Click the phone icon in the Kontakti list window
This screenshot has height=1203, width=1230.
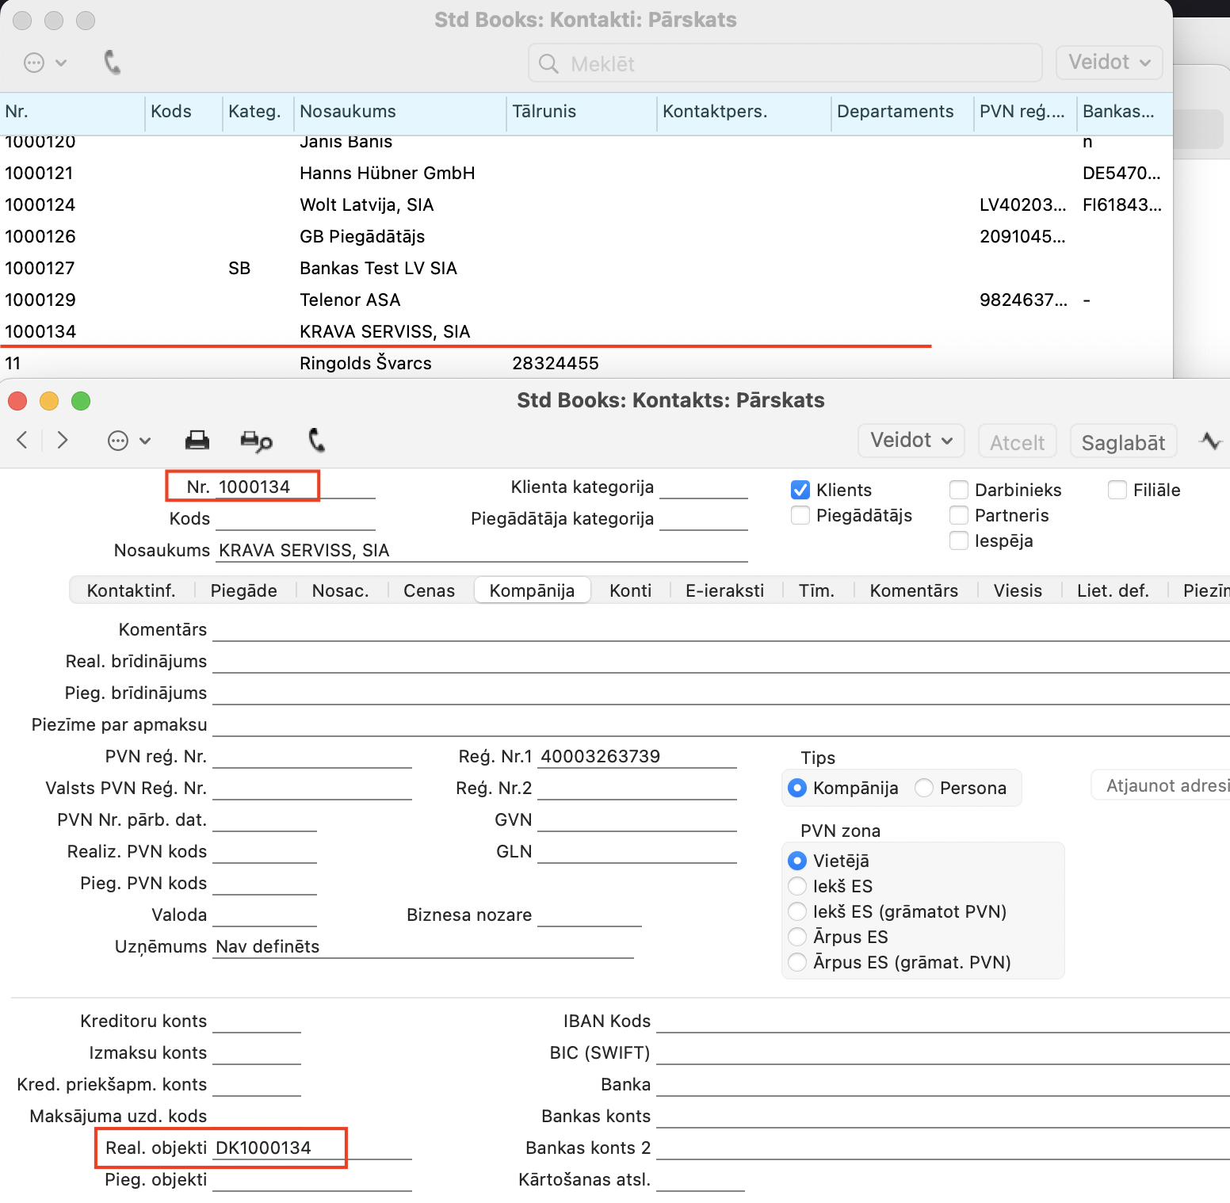click(113, 63)
